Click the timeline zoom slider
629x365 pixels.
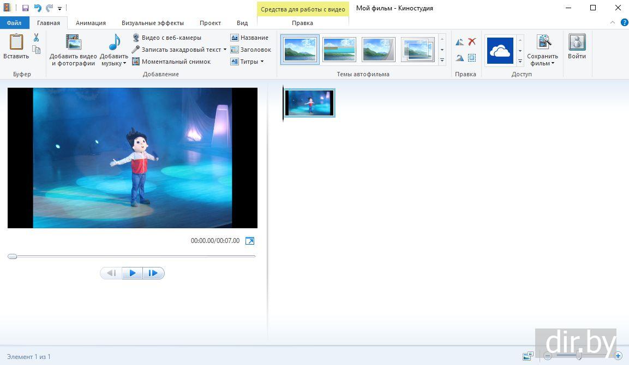tap(579, 356)
